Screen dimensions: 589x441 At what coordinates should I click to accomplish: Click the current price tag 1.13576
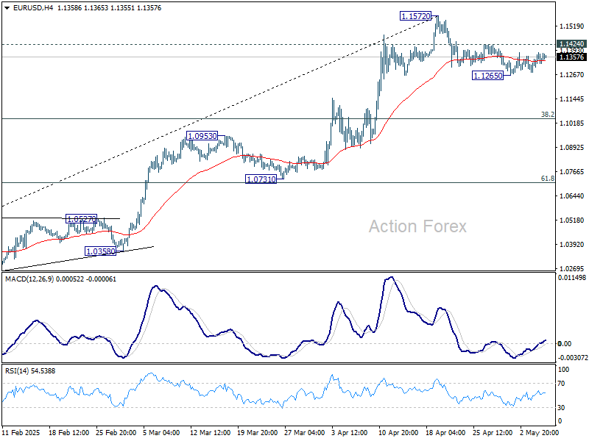[572, 57]
